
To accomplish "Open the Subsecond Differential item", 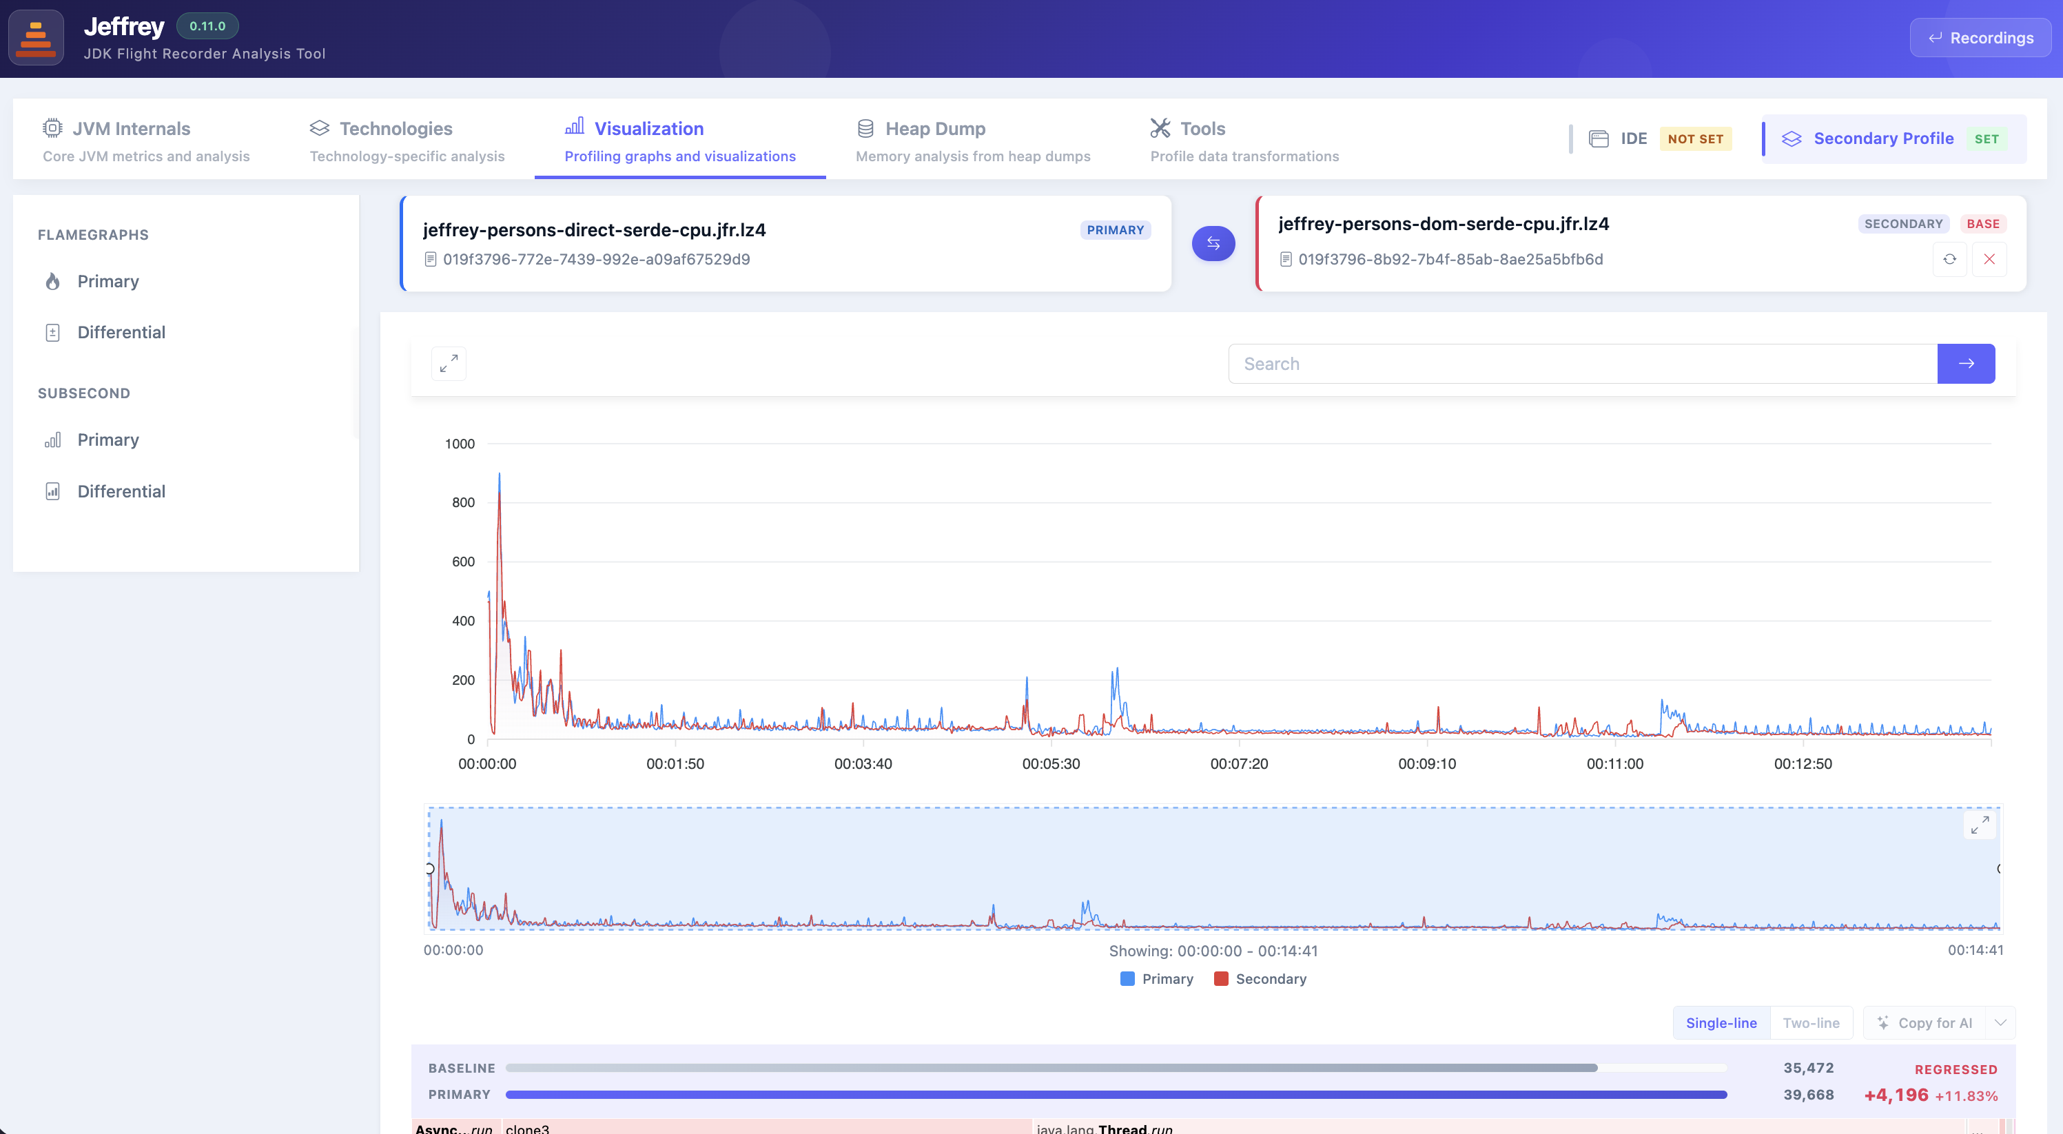I will click(186, 491).
